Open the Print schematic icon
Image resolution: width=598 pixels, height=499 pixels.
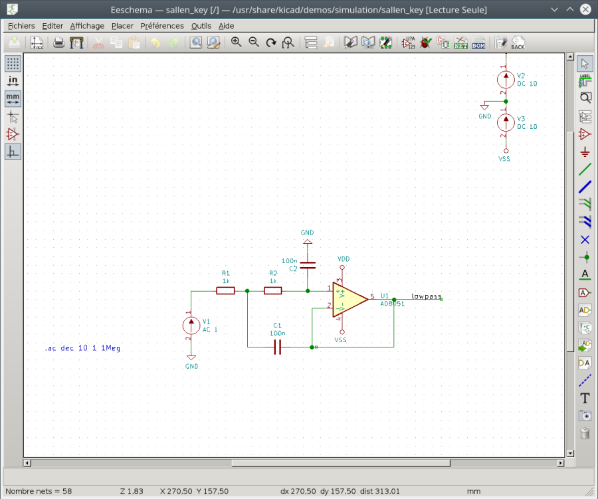point(58,43)
